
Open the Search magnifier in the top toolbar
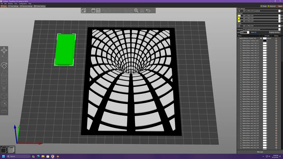pos(136,10)
